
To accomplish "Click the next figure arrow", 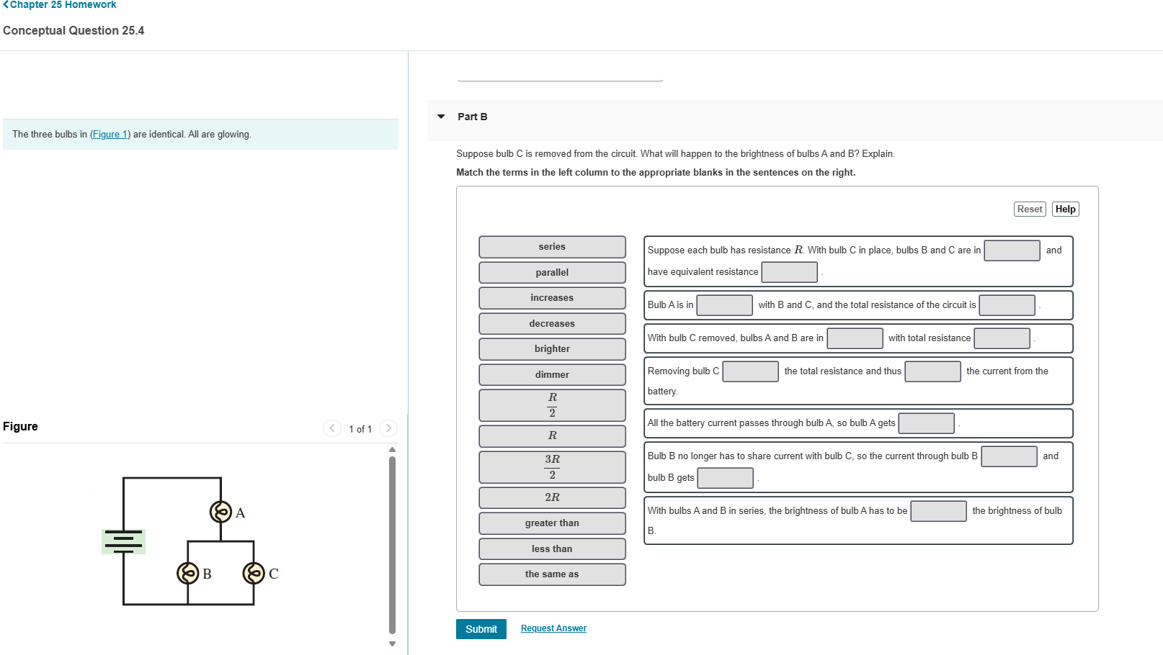I will pos(388,428).
